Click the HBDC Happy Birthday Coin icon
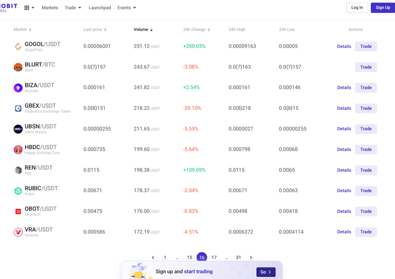Screen dimensions: 395x279 [18, 149]
